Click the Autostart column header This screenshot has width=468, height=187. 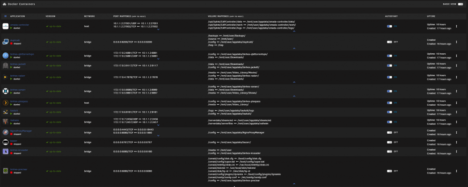pyautogui.click(x=391, y=16)
